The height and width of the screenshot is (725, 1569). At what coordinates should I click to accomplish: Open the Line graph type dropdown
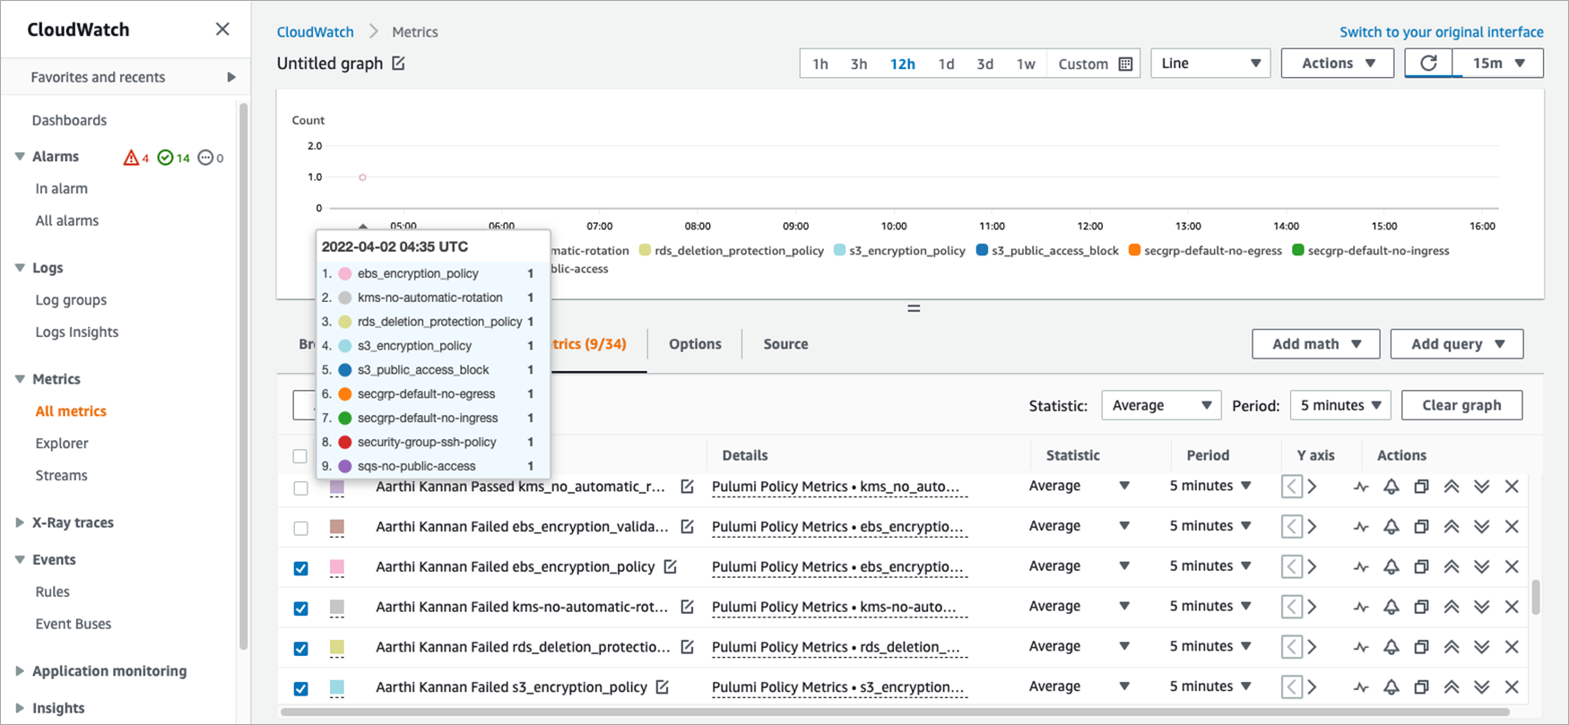point(1209,64)
